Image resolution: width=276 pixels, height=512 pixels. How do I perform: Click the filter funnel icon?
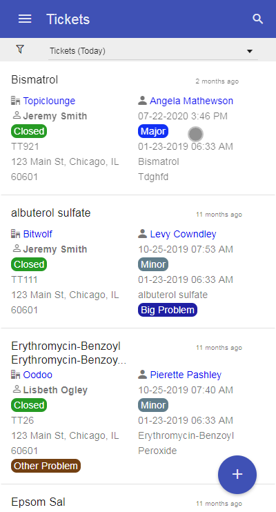click(x=20, y=49)
